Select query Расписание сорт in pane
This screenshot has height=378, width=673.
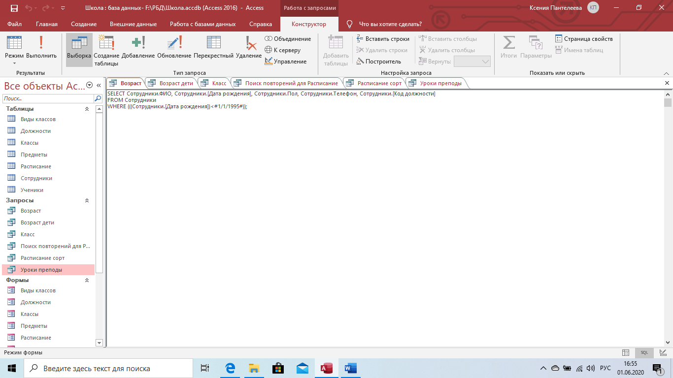48,258
